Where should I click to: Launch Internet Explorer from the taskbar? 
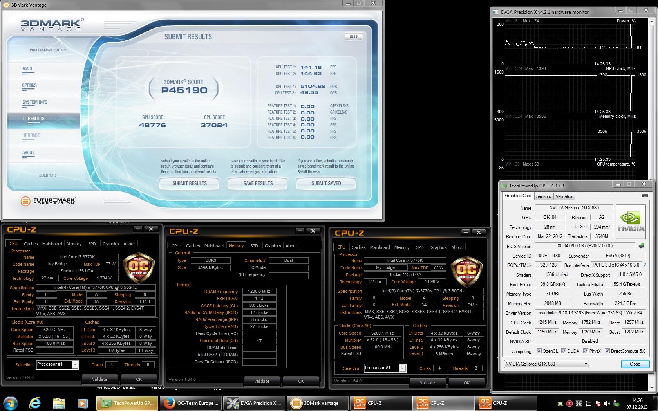pos(35,403)
